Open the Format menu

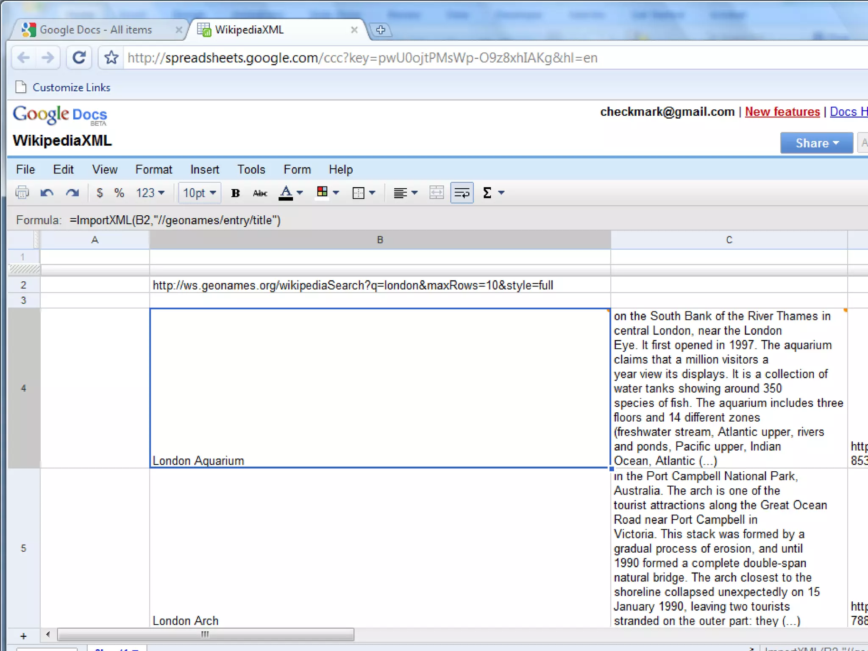[x=153, y=170]
